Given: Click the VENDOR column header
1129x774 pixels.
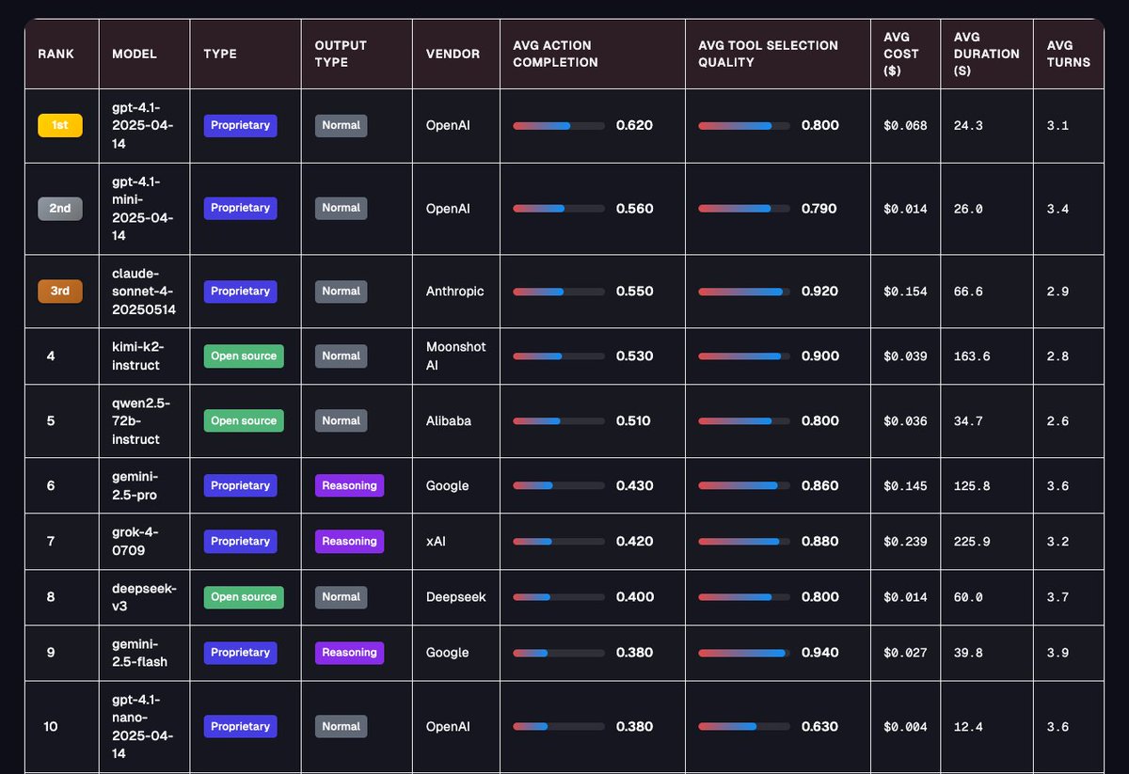Looking at the screenshot, I should click(x=453, y=54).
